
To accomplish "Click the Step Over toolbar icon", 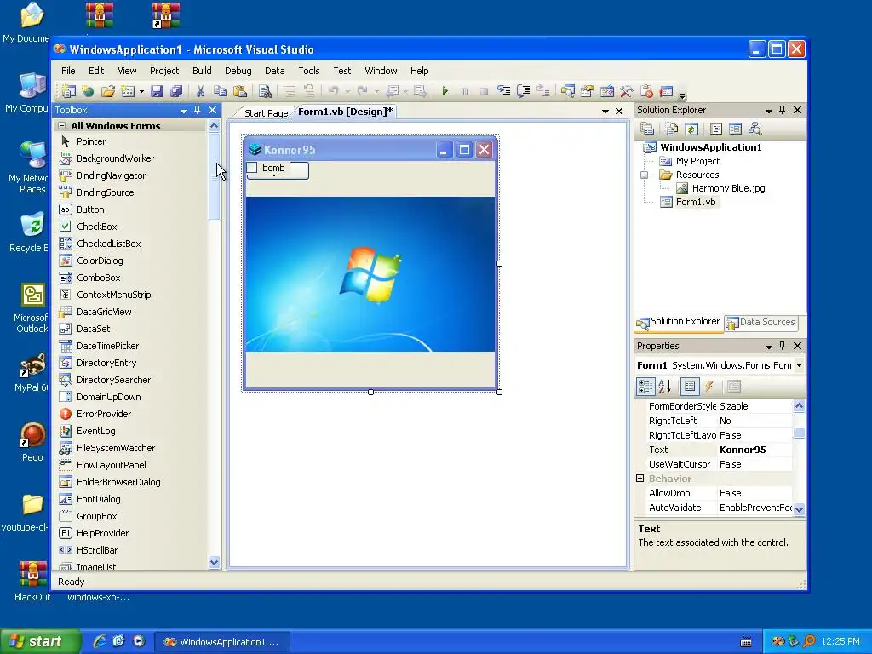I will (x=524, y=90).
